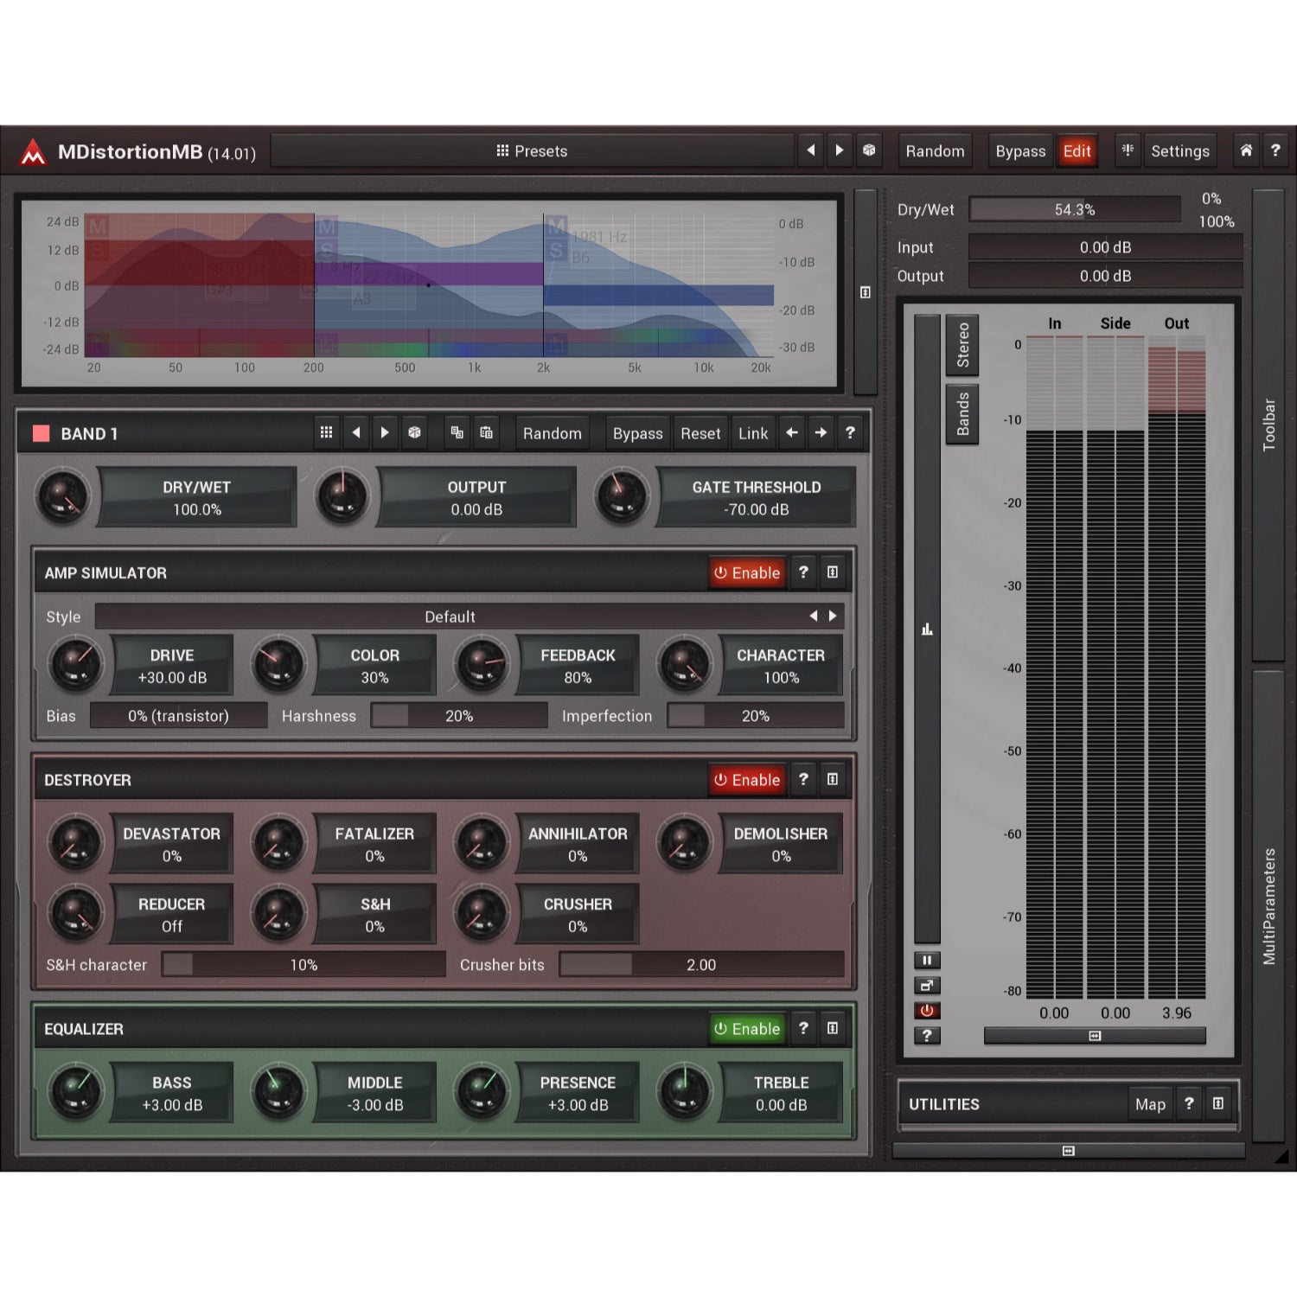
Task: Open Destroyer help question mark
Action: [x=803, y=779]
